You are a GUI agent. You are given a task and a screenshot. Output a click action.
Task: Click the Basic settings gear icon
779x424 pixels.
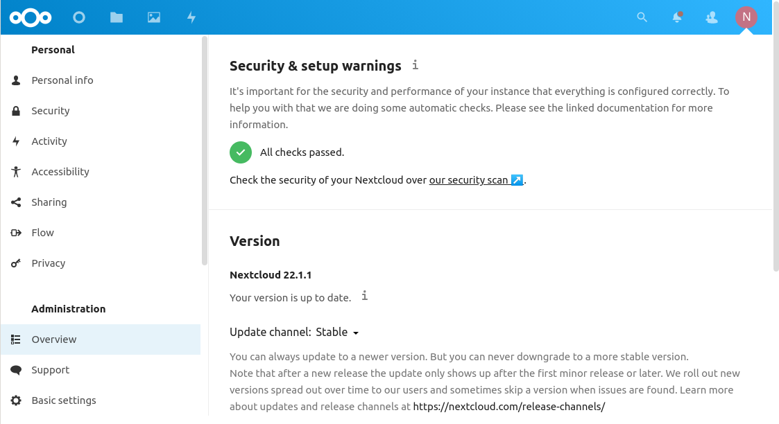point(16,400)
